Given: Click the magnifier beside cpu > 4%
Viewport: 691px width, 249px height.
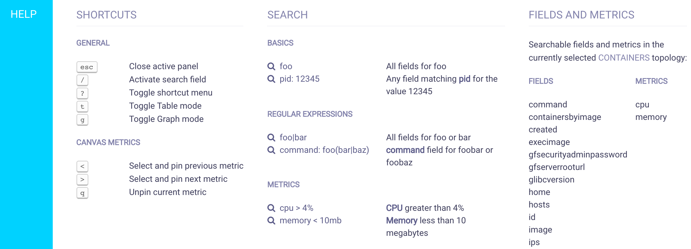Looking at the screenshot, I should click(271, 208).
